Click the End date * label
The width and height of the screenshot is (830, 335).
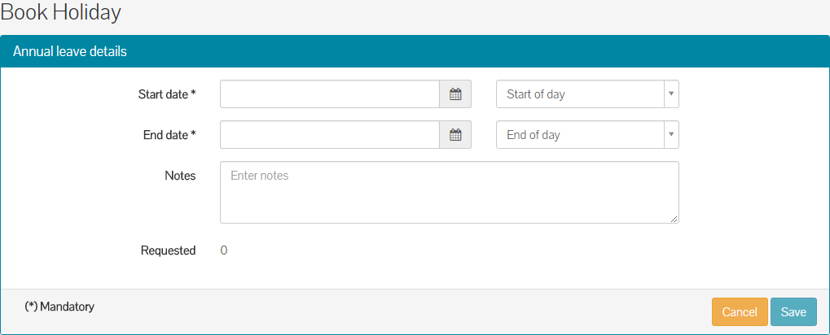coord(169,135)
